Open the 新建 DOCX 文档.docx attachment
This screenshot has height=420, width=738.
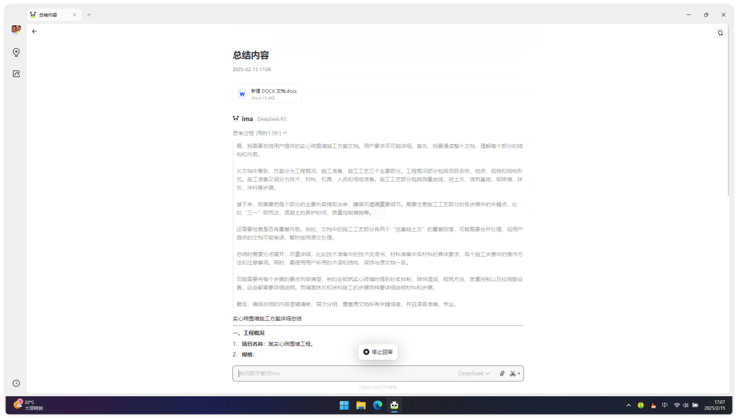(267, 94)
